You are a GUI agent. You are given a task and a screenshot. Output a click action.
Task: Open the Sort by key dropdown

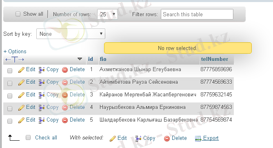click(71, 34)
